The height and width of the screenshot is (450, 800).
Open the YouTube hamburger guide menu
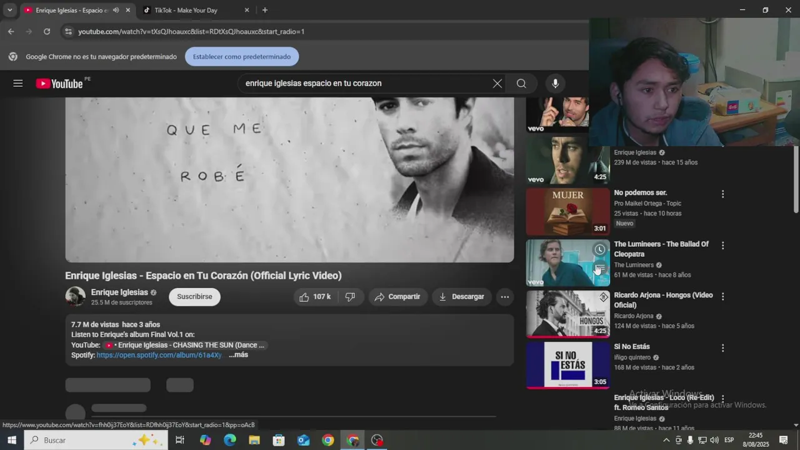click(17, 83)
